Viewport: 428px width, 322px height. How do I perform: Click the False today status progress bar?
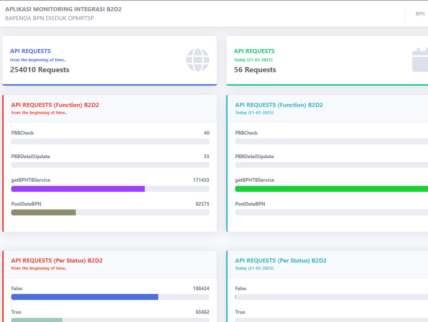coord(331,297)
